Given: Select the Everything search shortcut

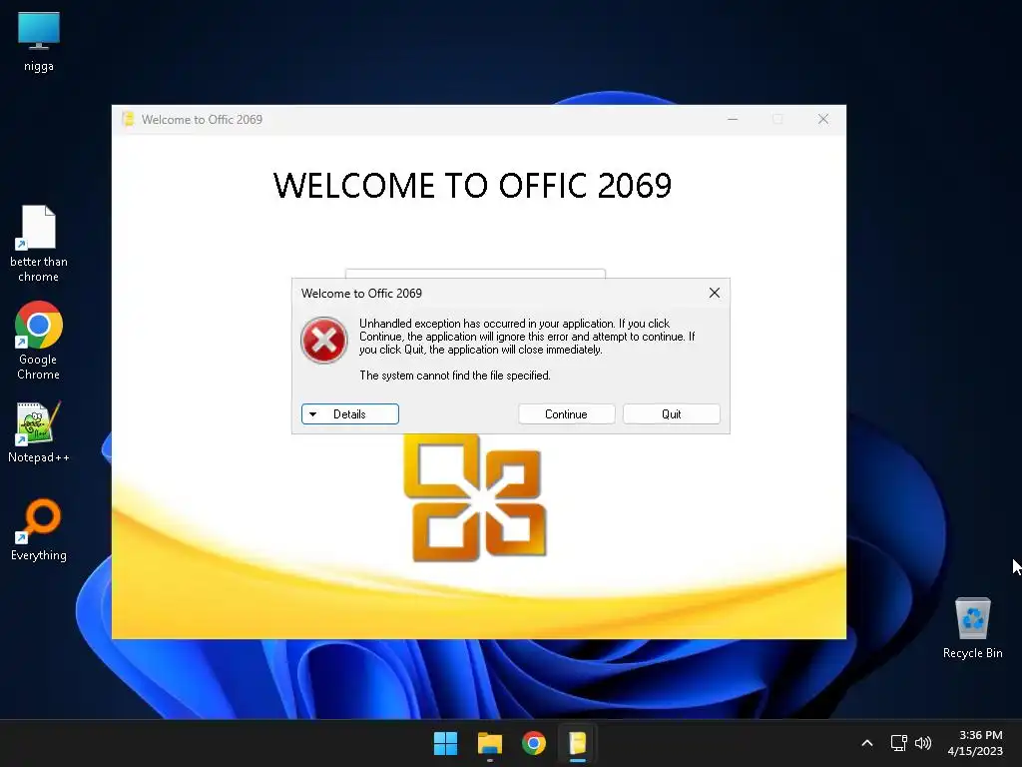Looking at the screenshot, I should click(39, 529).
